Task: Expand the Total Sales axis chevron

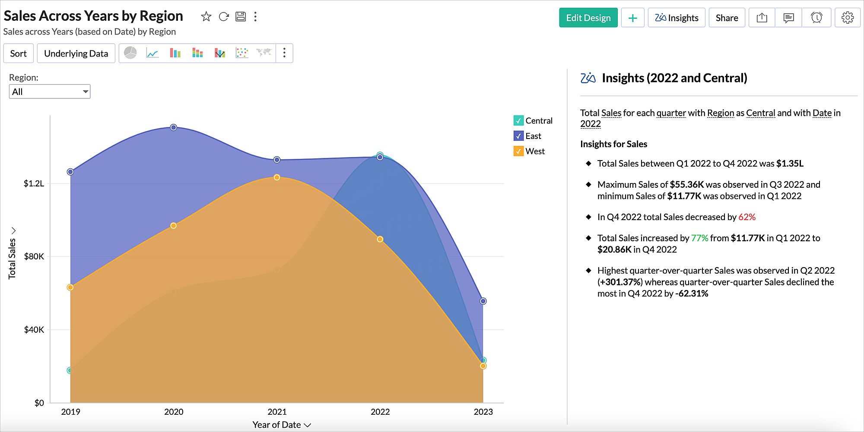Action: (13, 230)
